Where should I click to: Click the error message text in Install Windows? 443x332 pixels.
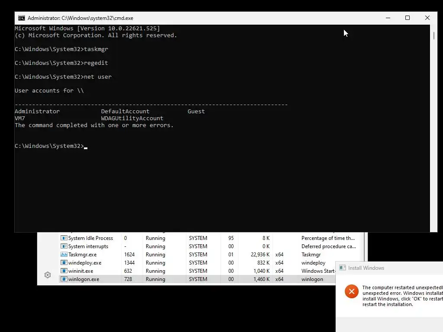pos(403,296)
